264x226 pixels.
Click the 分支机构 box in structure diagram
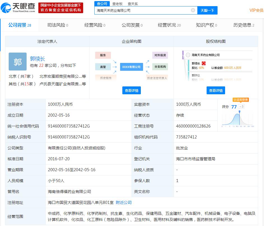click(160, 67)
